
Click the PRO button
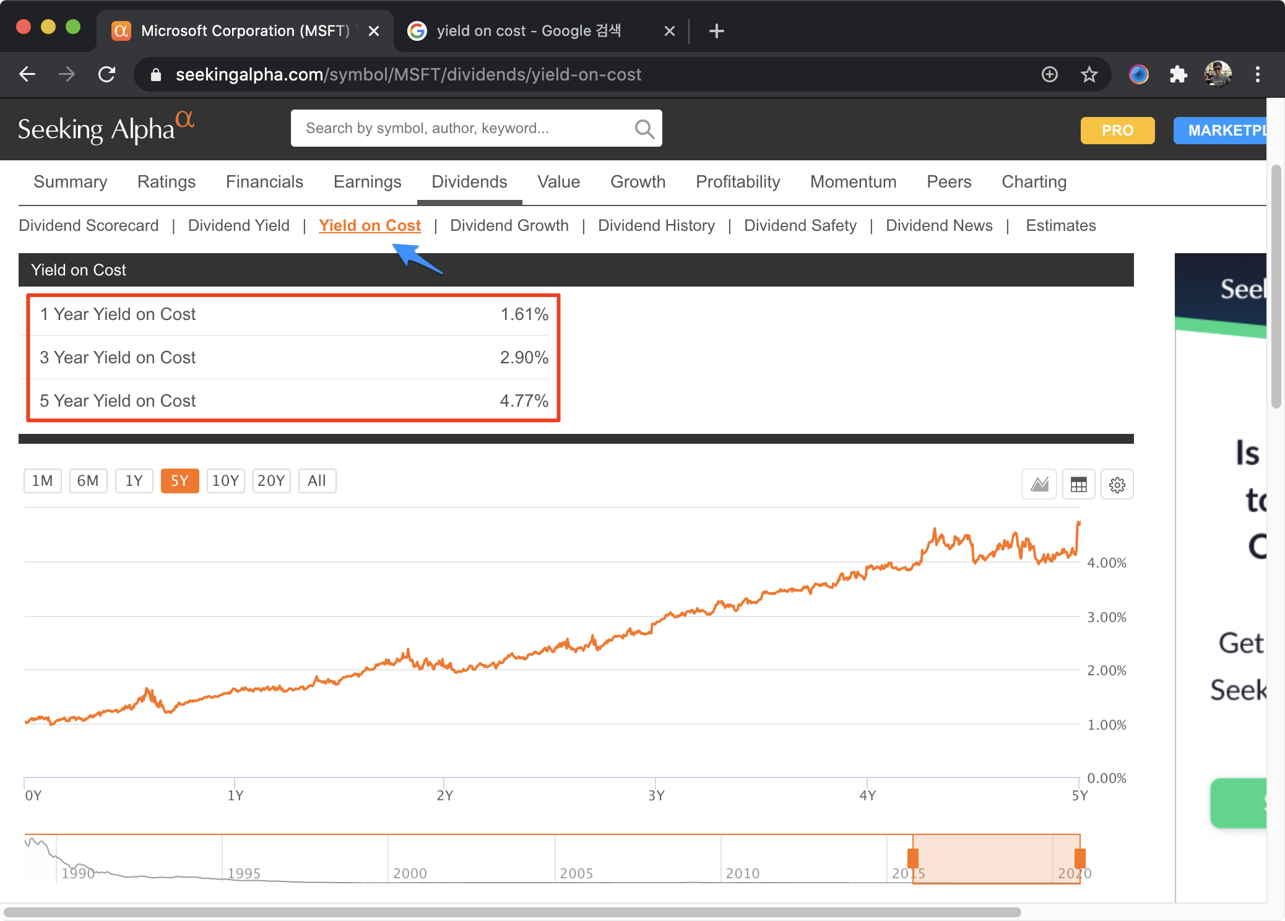(1117, 131)
